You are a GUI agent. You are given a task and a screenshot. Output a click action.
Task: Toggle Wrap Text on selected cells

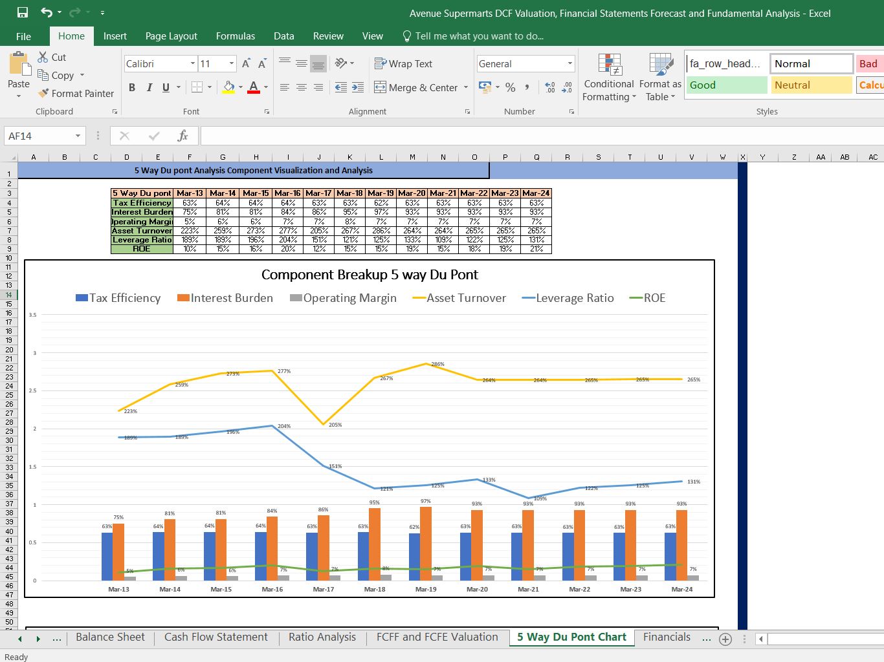point(404,63)
